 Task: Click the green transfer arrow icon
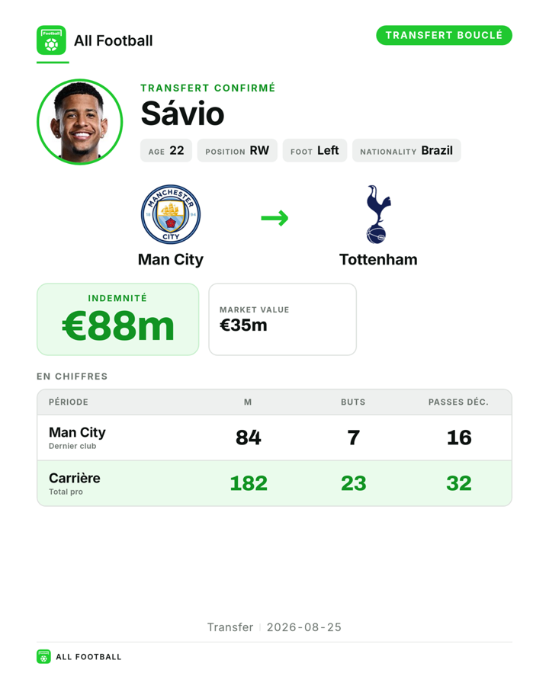275,218
